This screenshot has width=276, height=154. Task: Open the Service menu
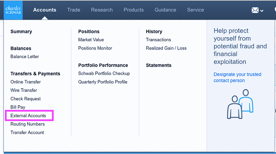(x=196, y=10)
